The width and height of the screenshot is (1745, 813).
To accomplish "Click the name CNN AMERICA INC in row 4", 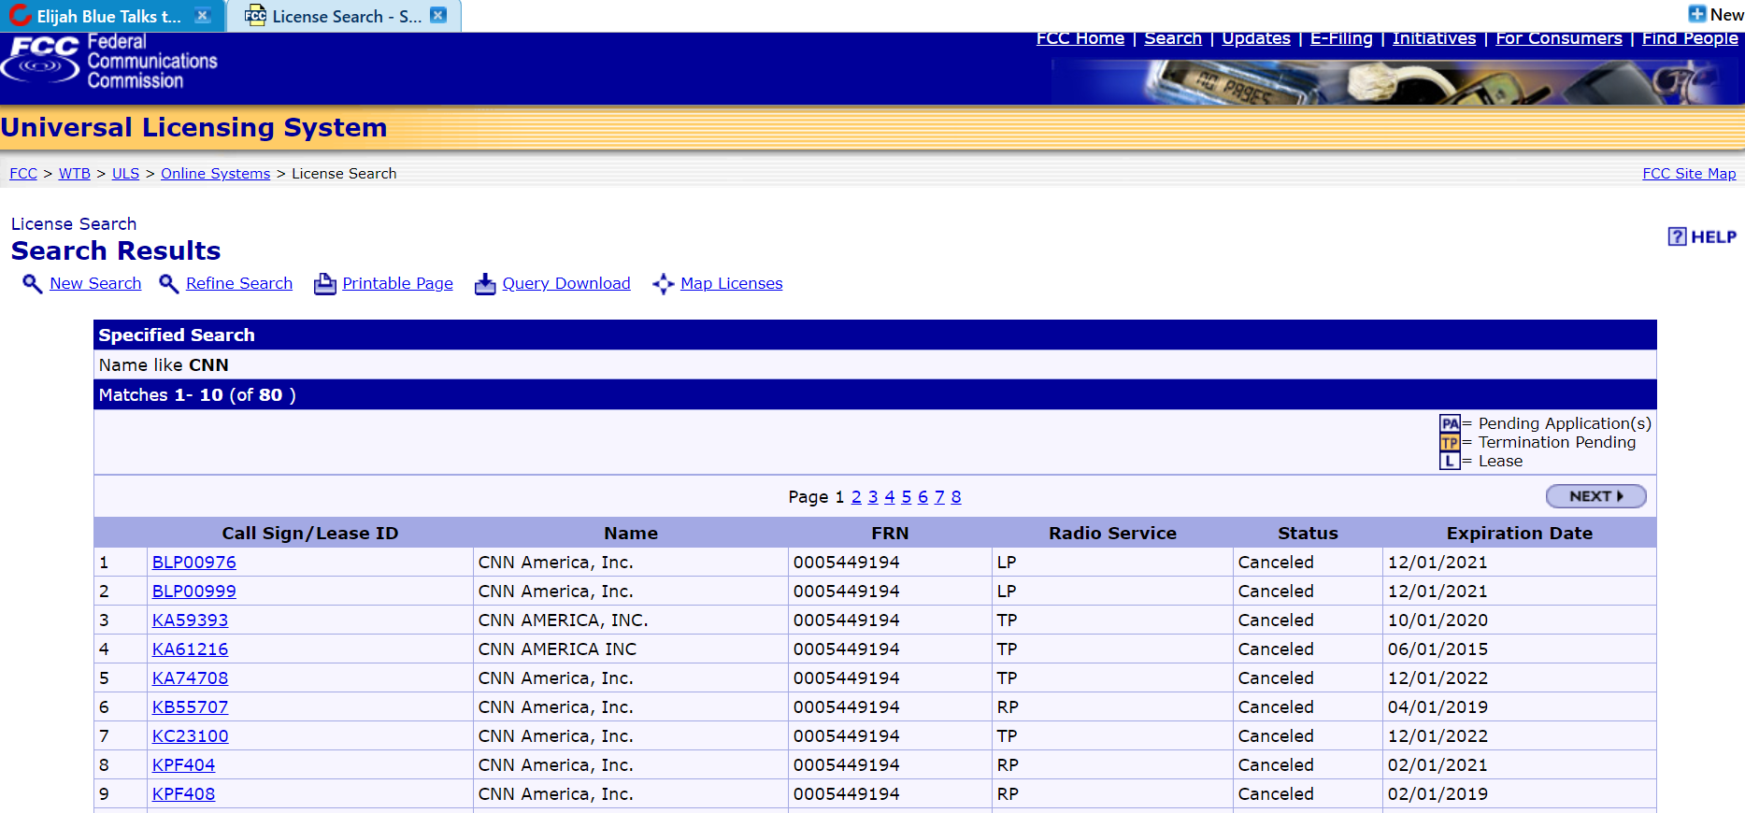I will [557, 649].
